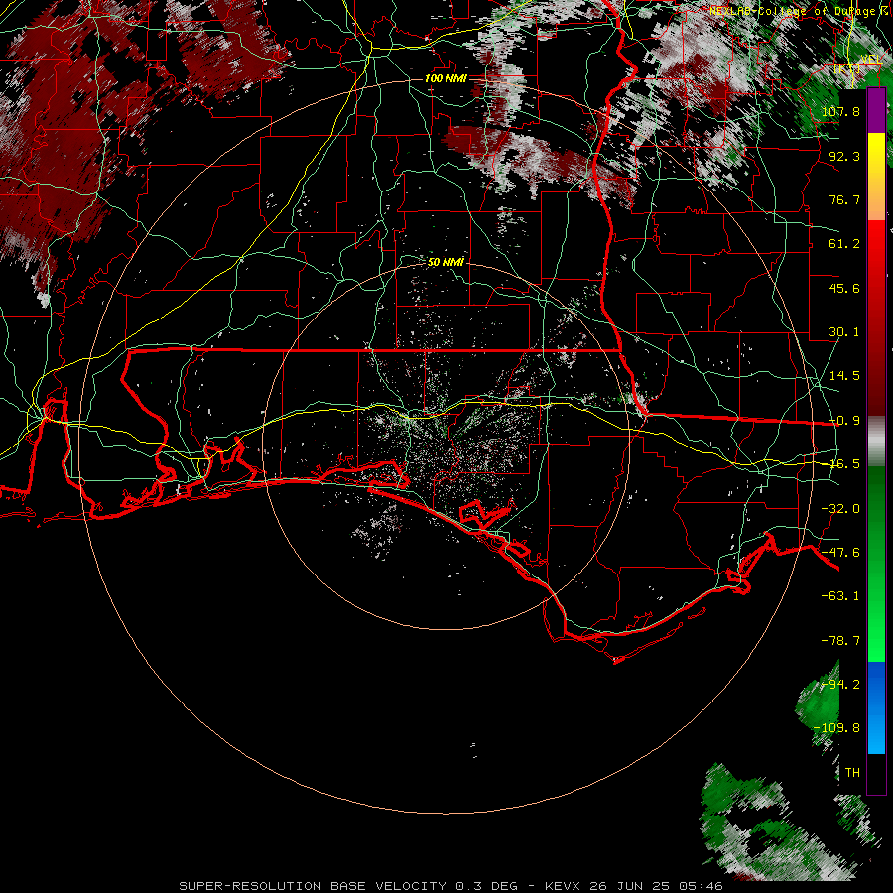Click the 100 NMI range ring label
The height and width of the screenshot is (893, 893).
446,78
